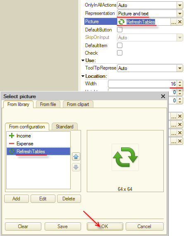Click the RefreshTables value in Picture field
Screen dimensions: 184x236
point(141,22)
